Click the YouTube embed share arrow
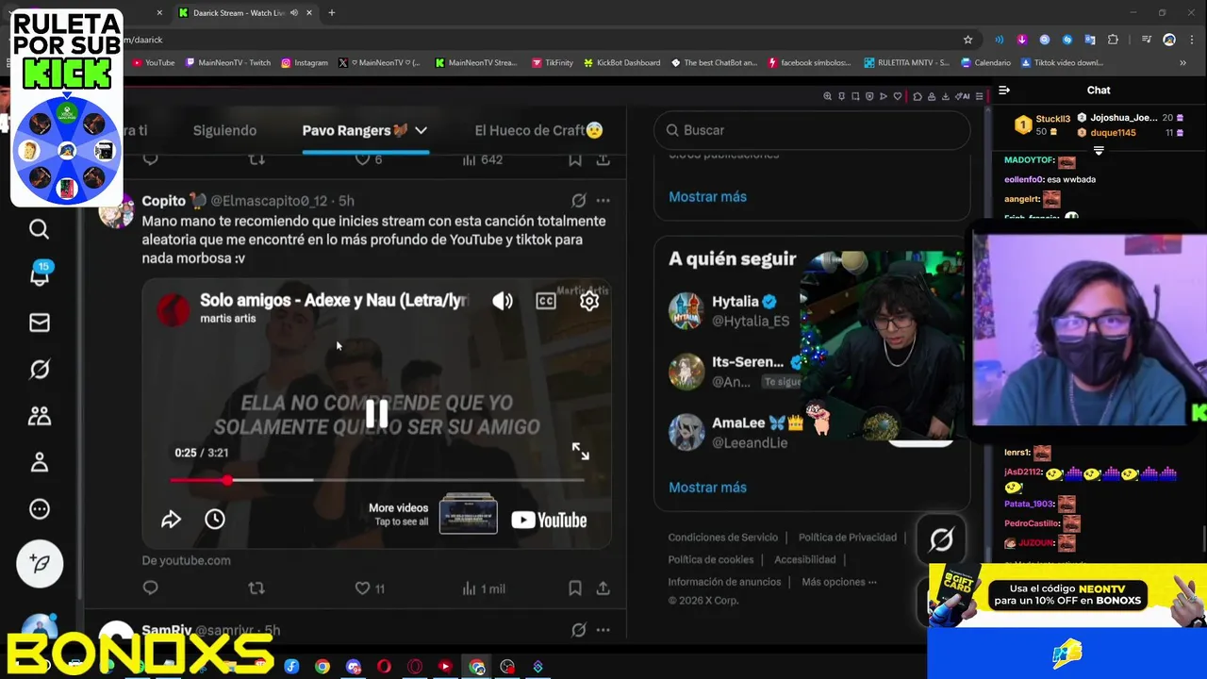Screen dimensions: 1207x679 coord(171,520)
